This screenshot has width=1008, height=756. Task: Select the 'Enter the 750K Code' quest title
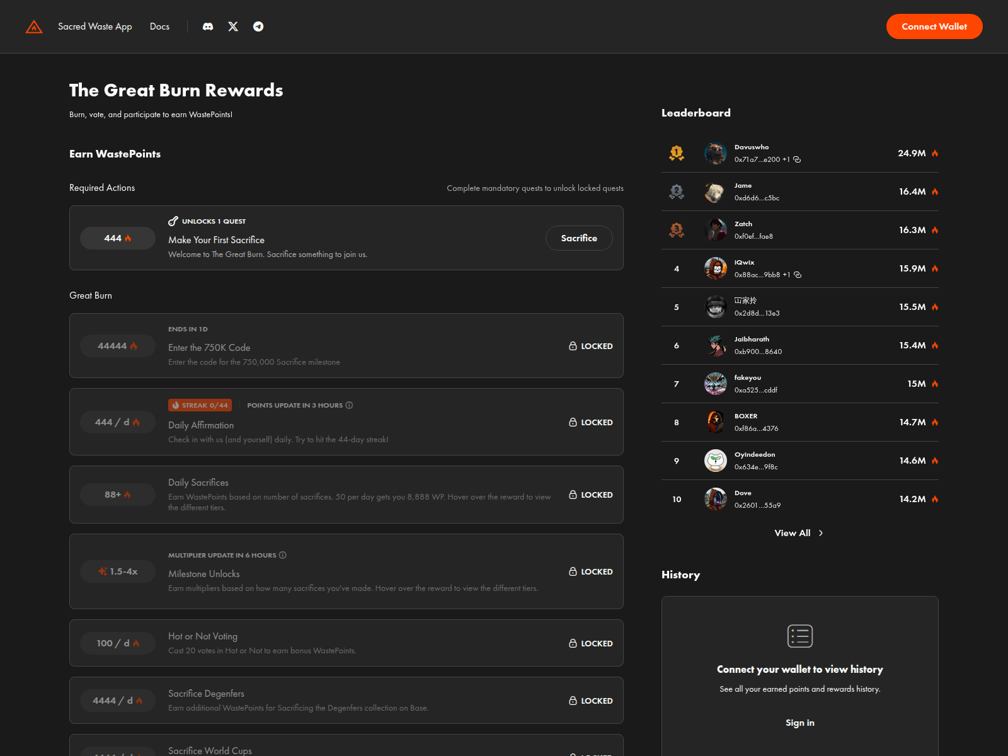(x=209, y=348)
